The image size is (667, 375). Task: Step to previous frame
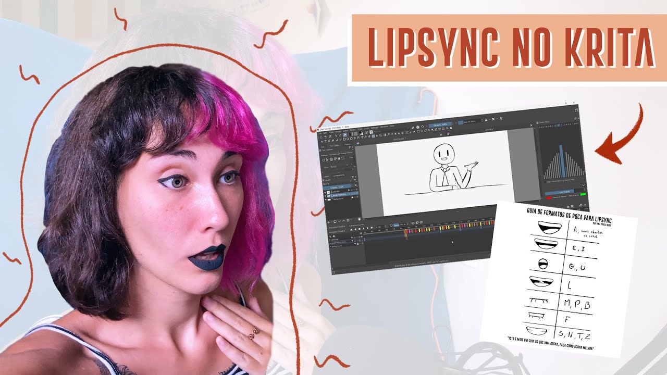pyautogui.click(x=355, y=229)
